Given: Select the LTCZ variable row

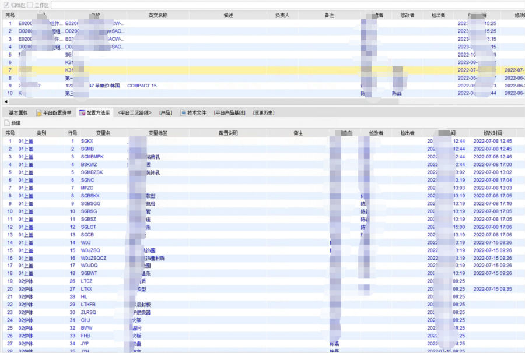Looking at the screenshot, I should 264,281.
